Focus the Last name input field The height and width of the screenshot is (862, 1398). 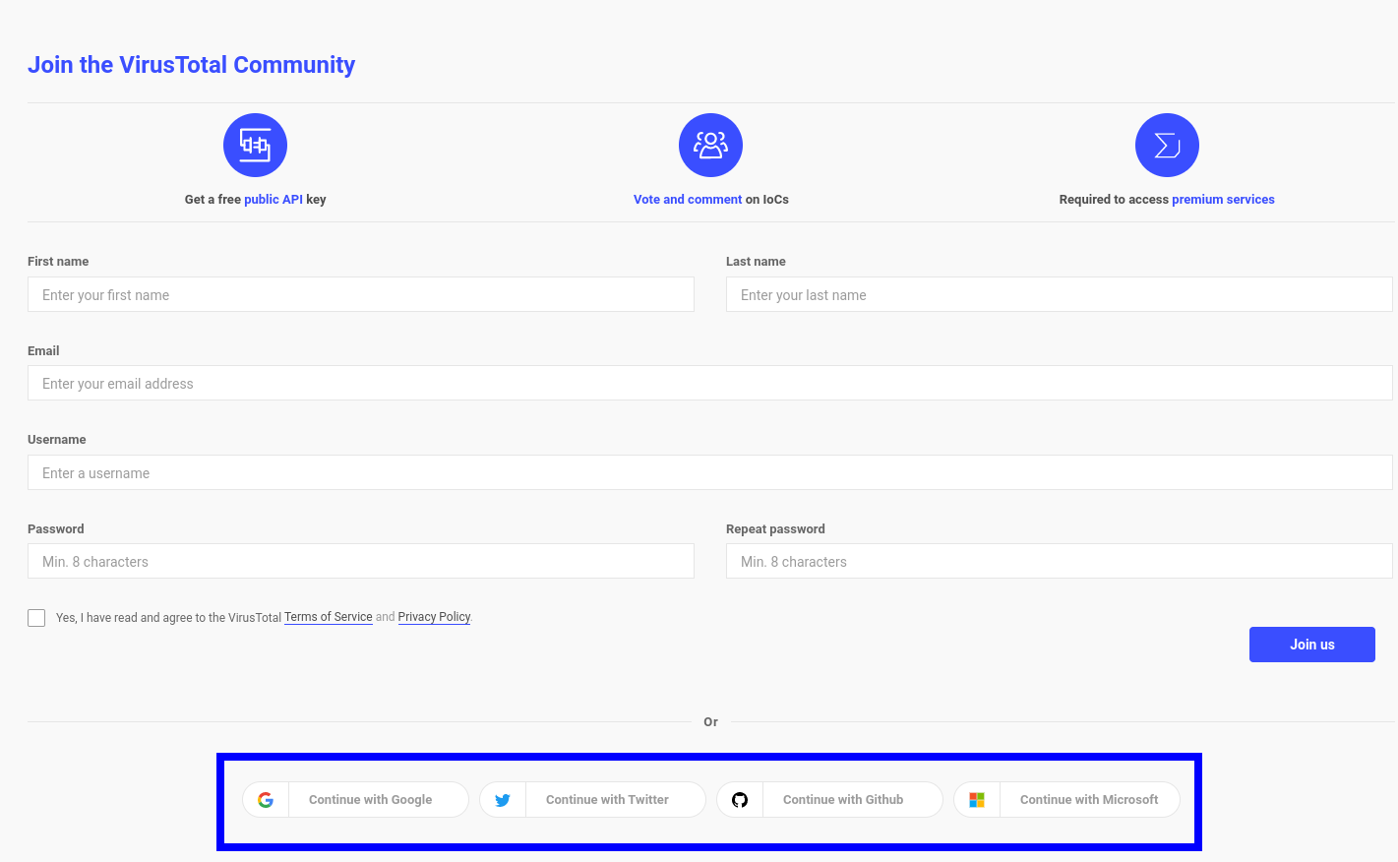pos(1060,294)
